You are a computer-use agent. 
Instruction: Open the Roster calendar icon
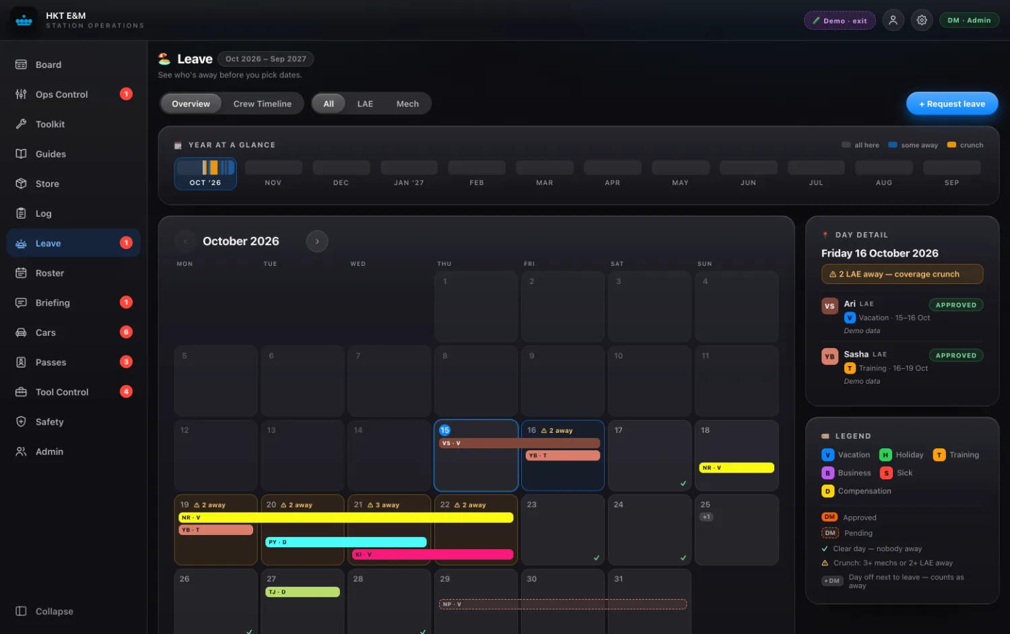tap(21, 273)
